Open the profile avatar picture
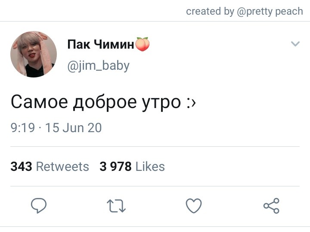Screen dimensions: 310x232 [x=34, y=54]
